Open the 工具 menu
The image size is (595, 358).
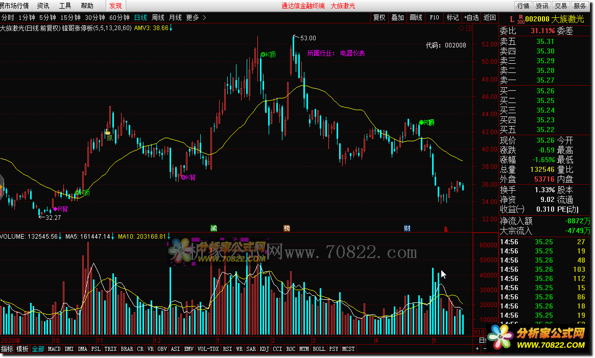[65, 6]
